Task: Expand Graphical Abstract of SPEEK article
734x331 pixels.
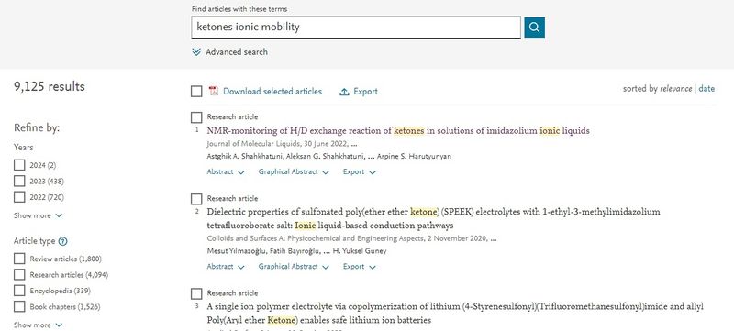Action: point(294,267)
